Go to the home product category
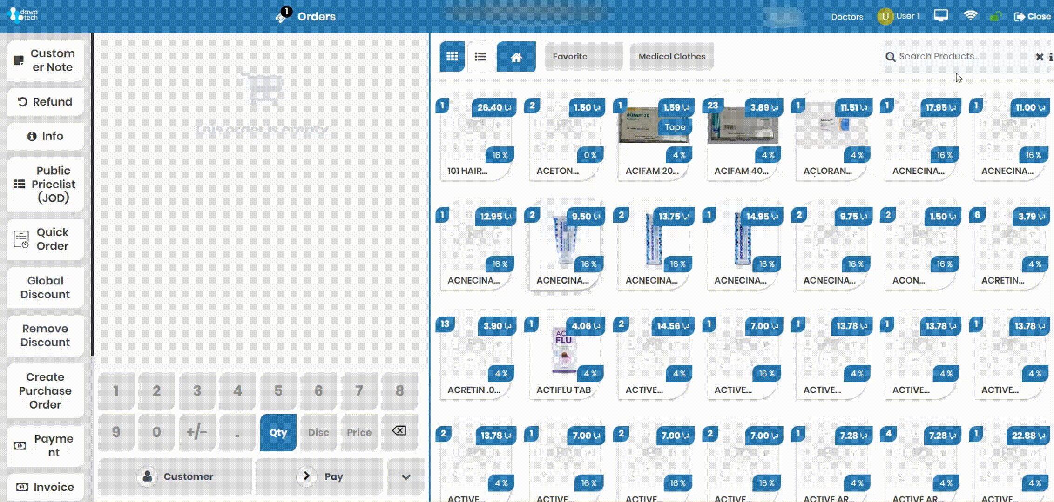 (516, 56)
